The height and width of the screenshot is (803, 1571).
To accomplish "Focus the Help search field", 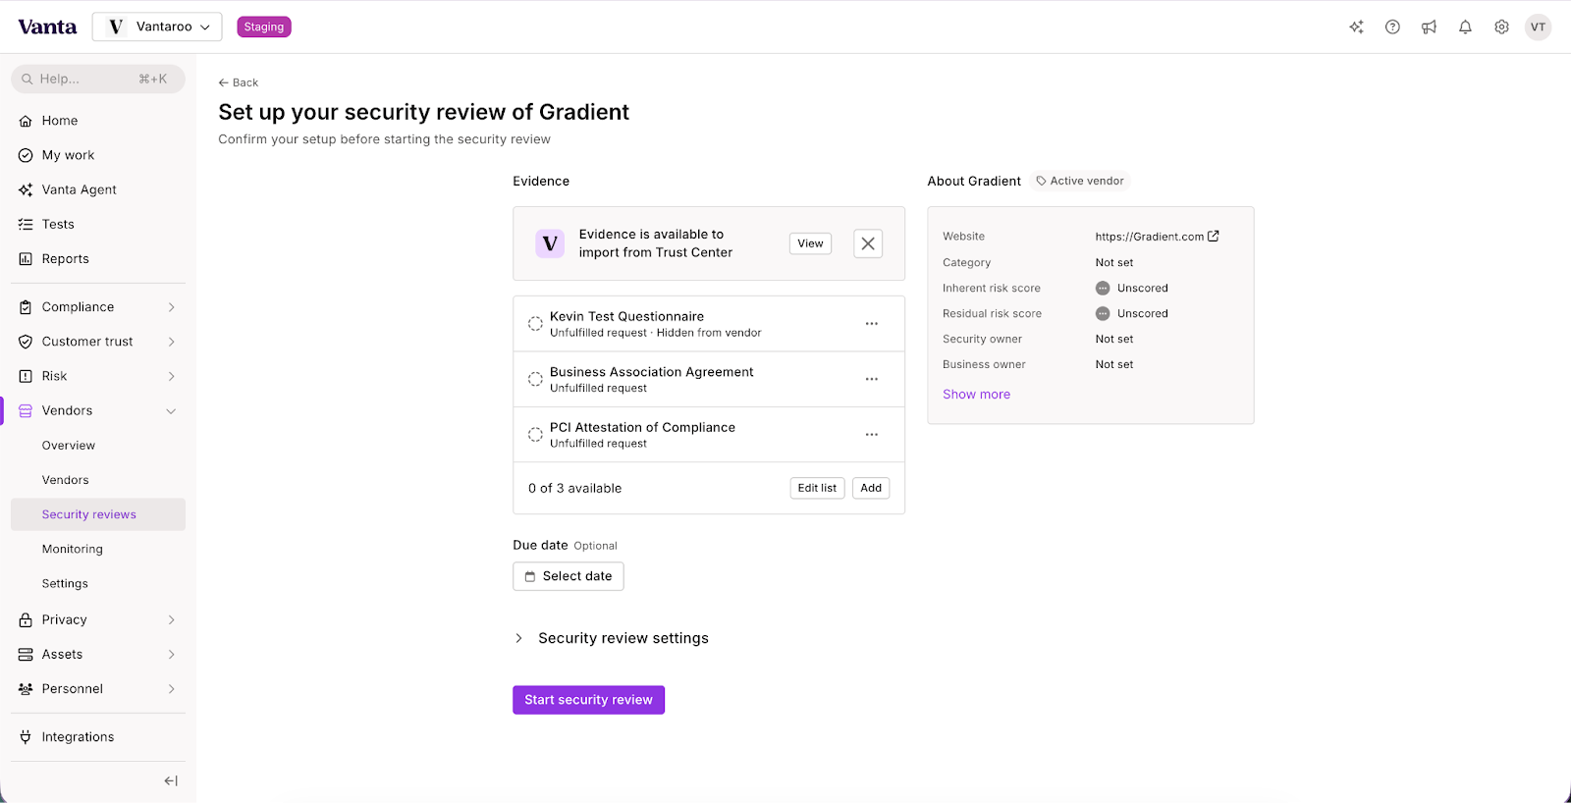I will coord(98,79).
